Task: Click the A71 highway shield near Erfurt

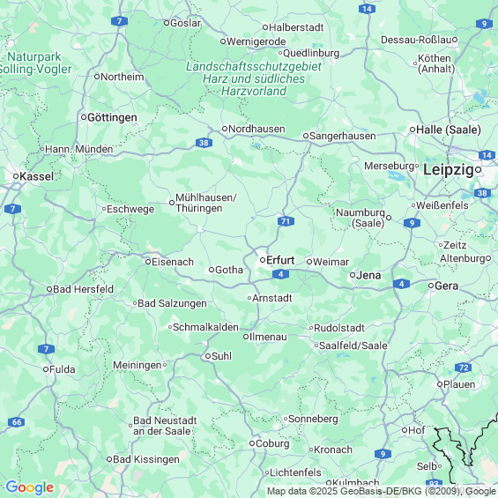Action: pos(286,221)
